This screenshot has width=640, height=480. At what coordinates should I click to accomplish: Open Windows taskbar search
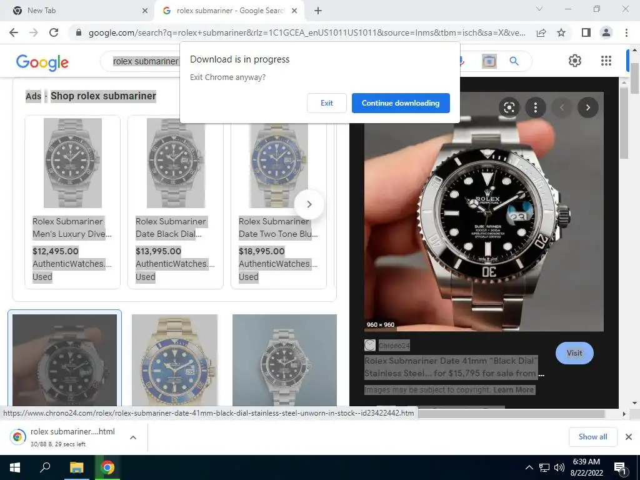click(x=45, y=467)
